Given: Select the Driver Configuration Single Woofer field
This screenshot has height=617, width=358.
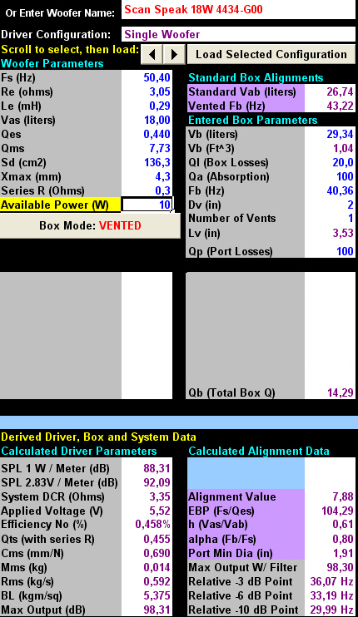Looking at the screenshot, I should [238, 34].
